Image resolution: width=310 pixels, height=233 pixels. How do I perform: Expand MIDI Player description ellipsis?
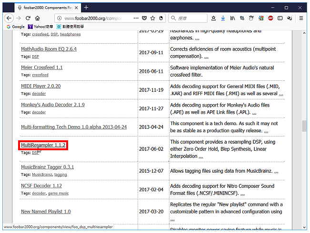click(x=281, y=94)
